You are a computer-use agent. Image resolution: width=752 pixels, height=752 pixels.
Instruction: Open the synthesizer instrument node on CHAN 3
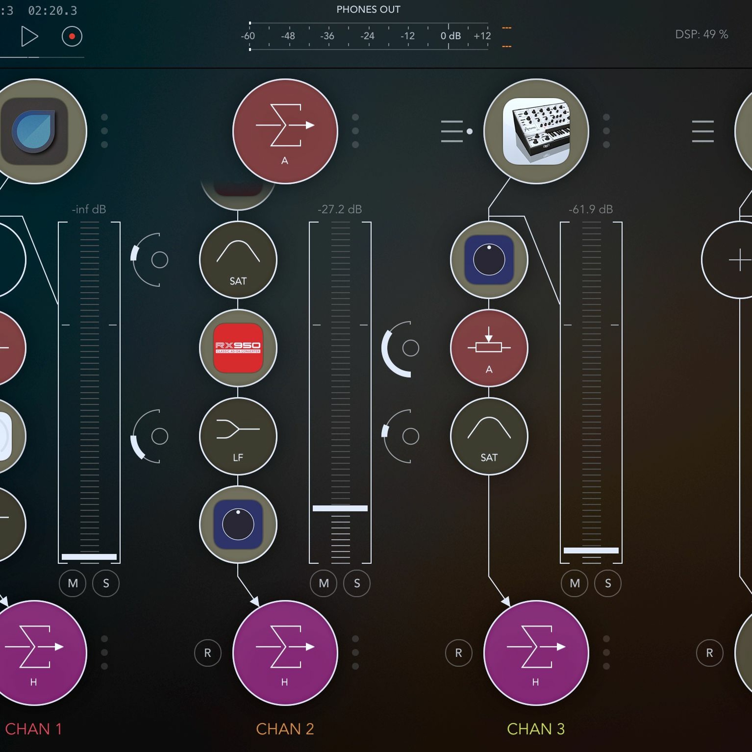(536, 131)
